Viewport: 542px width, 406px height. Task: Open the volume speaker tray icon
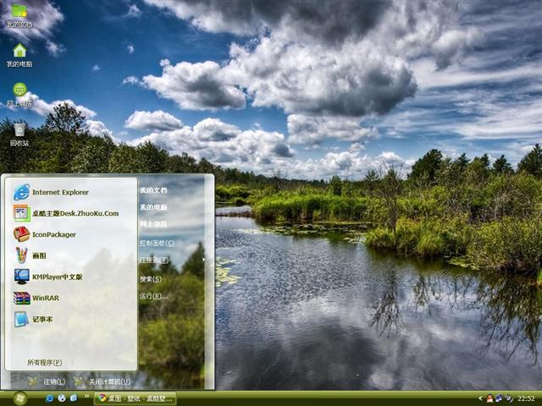509,398
